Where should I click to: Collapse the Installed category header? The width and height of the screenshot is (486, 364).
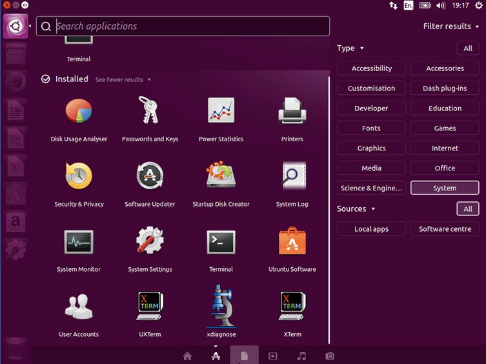pos(65,79)
